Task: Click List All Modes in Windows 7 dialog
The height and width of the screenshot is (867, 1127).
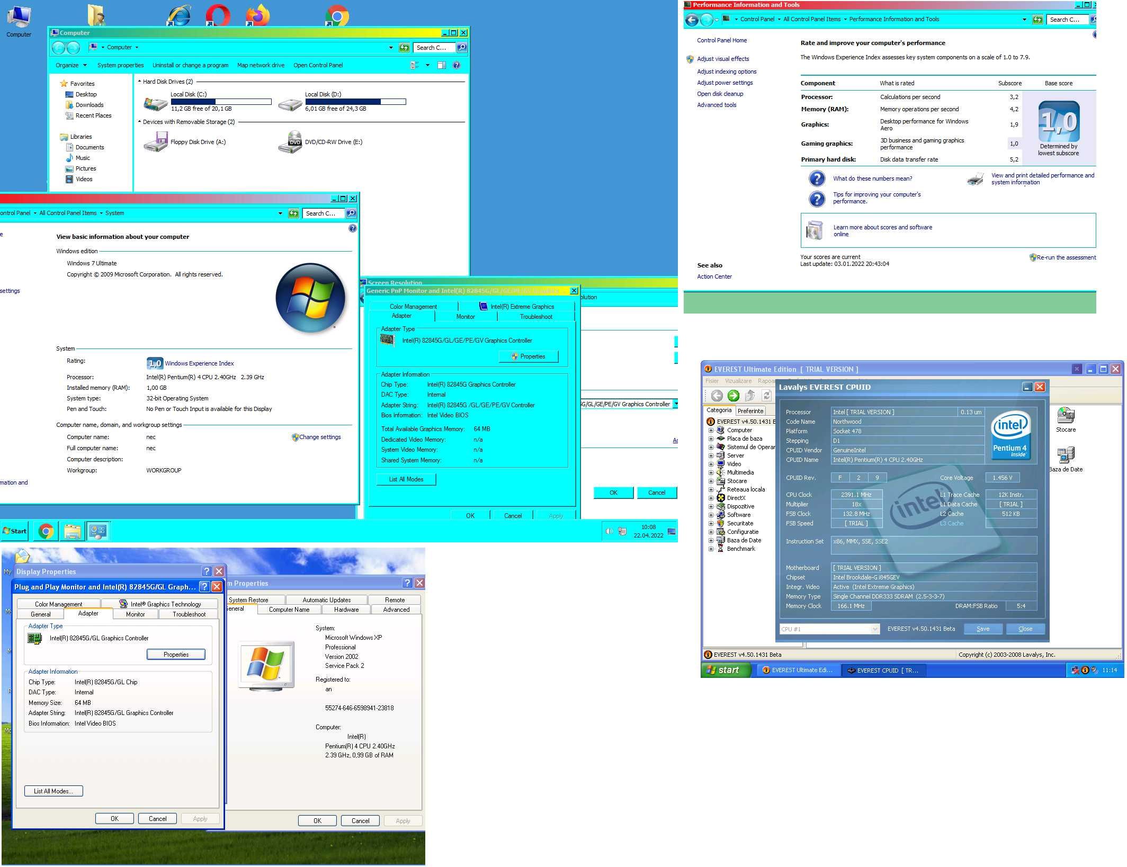Action: click(406, 479)
